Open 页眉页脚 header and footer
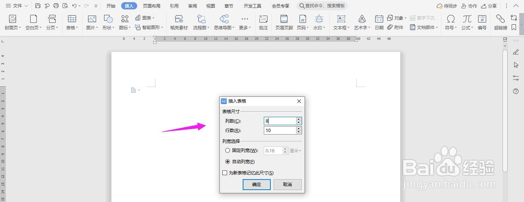Image resolution: width=524 pixels, height=202 pixels. [x=284, y=22]
